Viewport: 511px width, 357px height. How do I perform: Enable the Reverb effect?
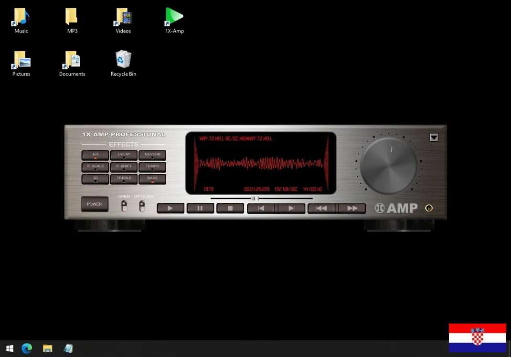click(x=152, y=155)
